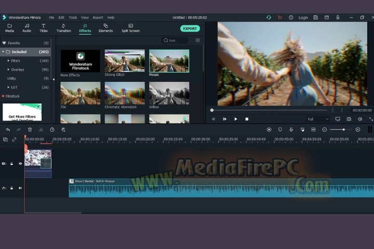Toggle video track visibility eye
This screenshot has width=374, height=249.
(20, 164)
